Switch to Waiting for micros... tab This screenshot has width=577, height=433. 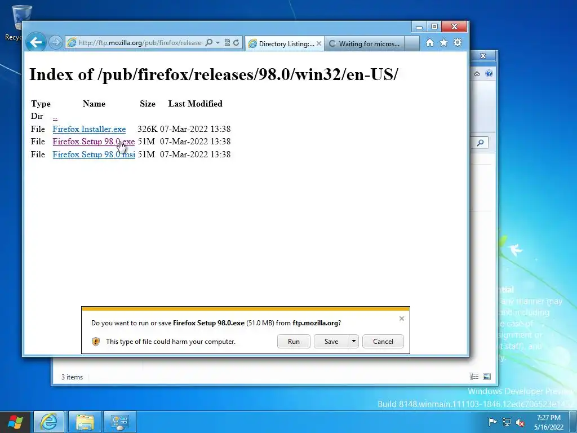[x=365, y=44]
